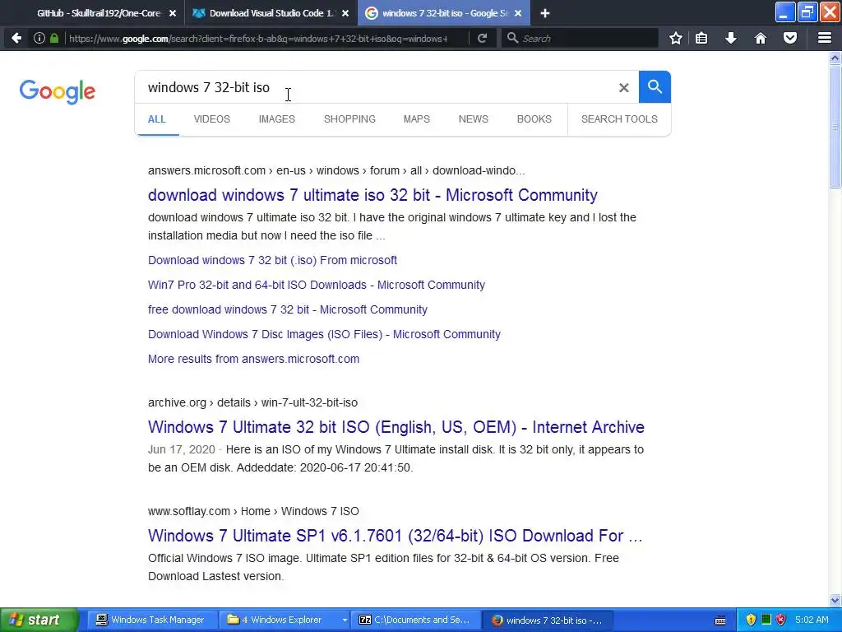Clear the Google search box with X
Viewport: 842px width, 632px height.
click(x=623, y=87)
